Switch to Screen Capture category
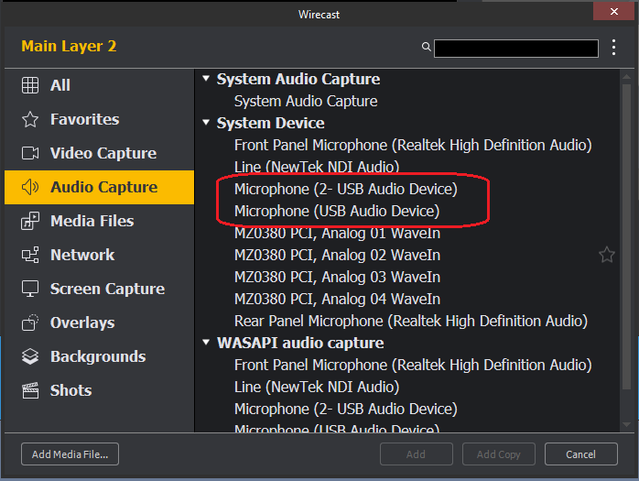639x481 pixels. (x=100, y=289)
